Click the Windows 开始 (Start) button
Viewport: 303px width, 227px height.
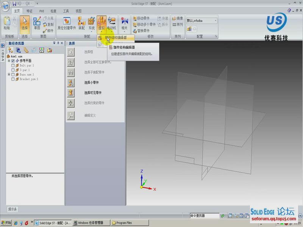6,223
